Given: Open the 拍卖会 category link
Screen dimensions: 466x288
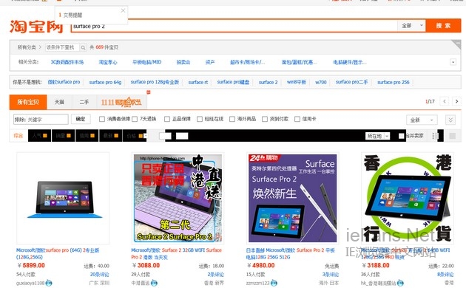Looking at the screenshot, I should tap(183, 62).
